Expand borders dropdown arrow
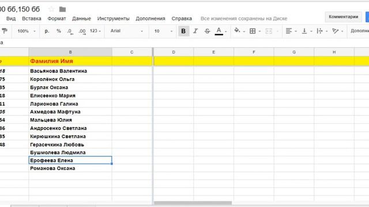 tap(260, 31)
